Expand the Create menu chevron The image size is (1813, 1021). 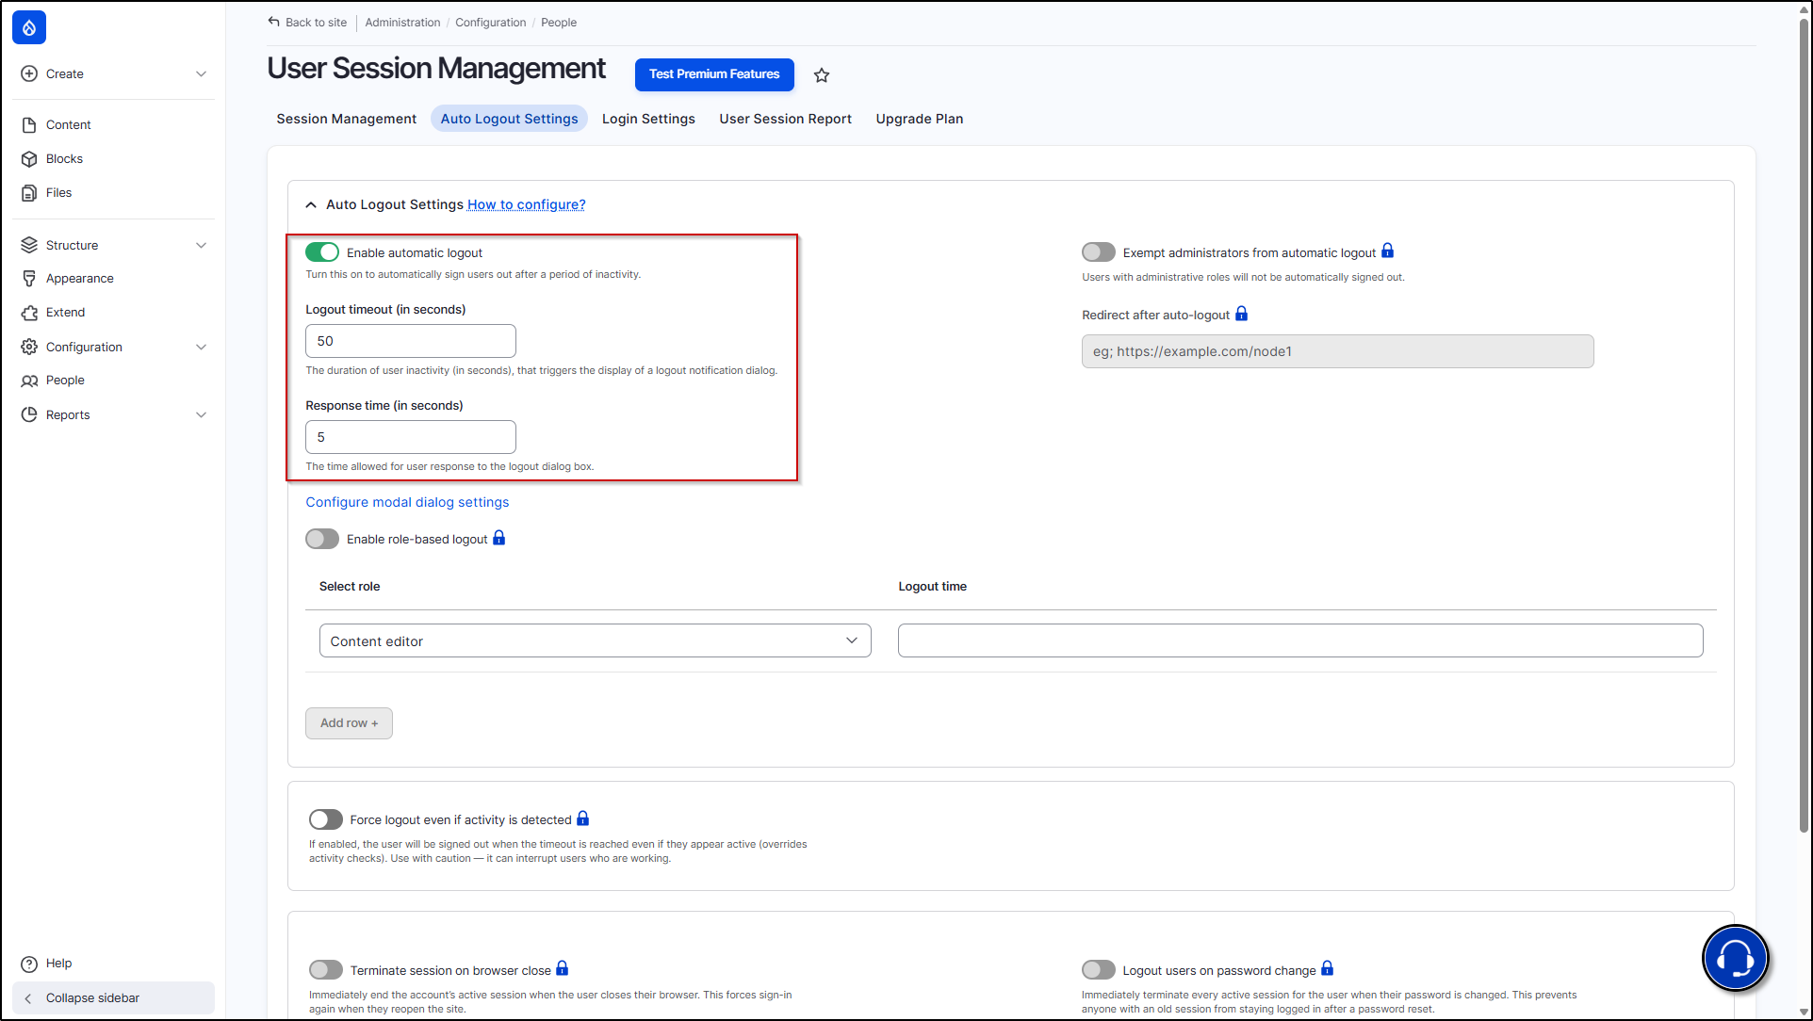click(x=201, y=73)
